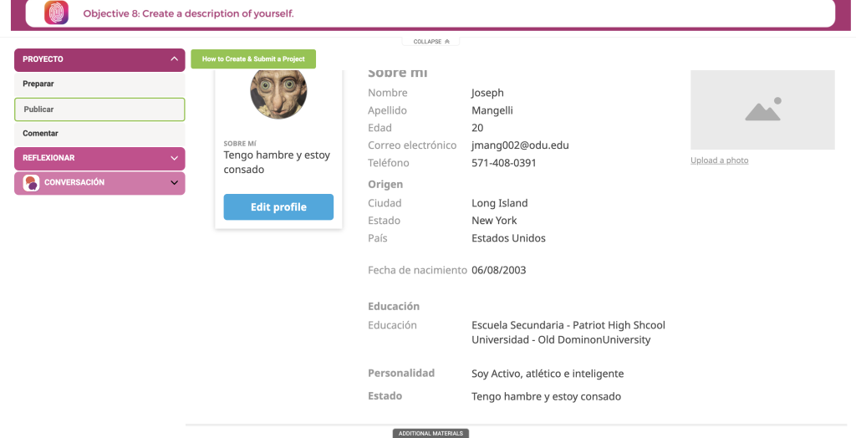Click the phone number 571-408-0391
This screenshot has height=438, width=856.
[503, 163]
